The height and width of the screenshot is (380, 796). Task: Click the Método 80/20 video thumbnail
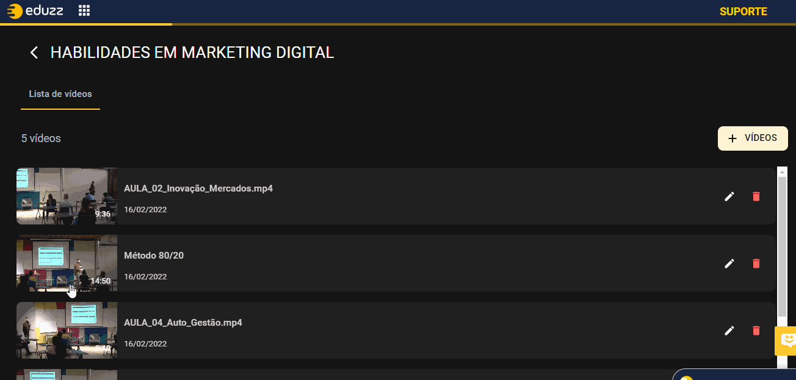coord(67,263)
